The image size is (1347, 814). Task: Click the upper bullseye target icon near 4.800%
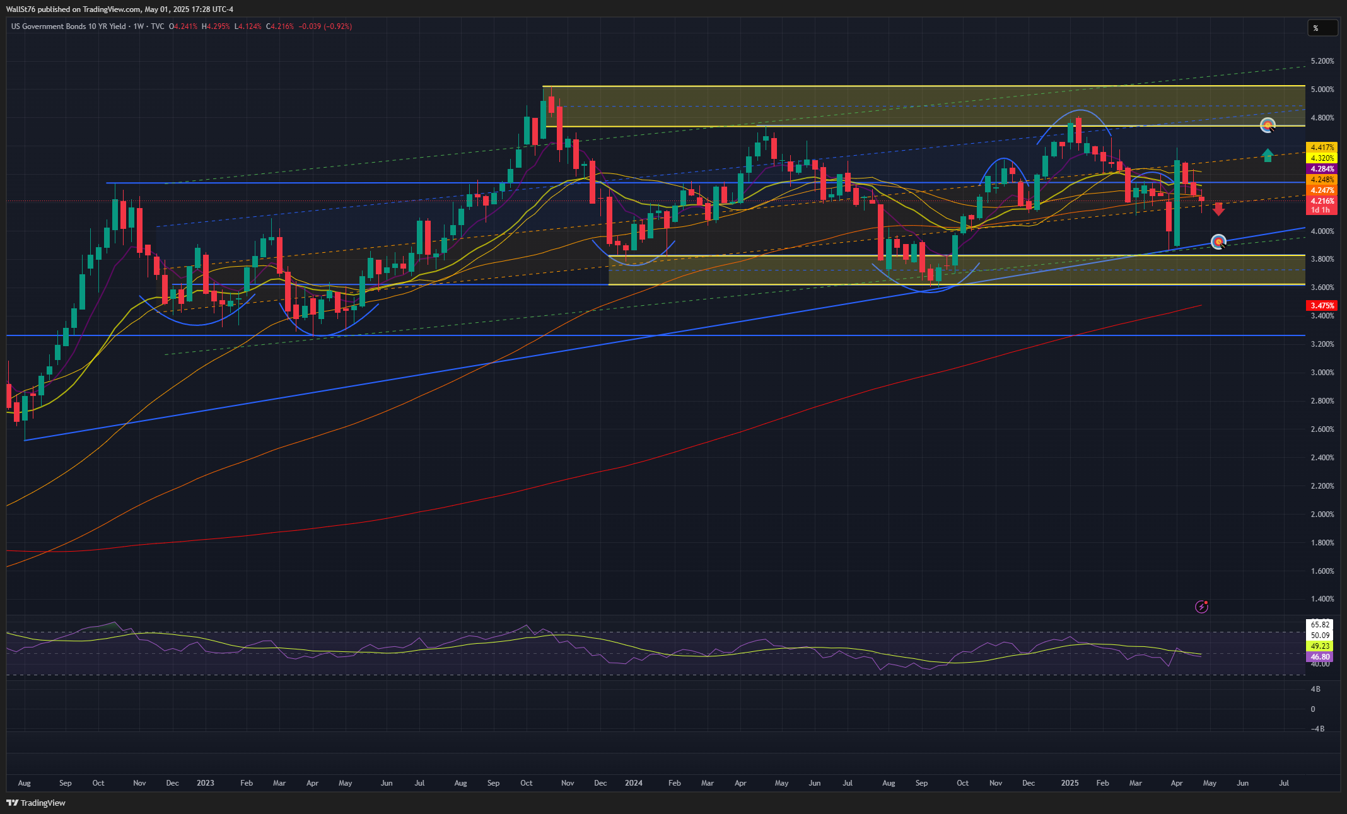point(1268,125)
